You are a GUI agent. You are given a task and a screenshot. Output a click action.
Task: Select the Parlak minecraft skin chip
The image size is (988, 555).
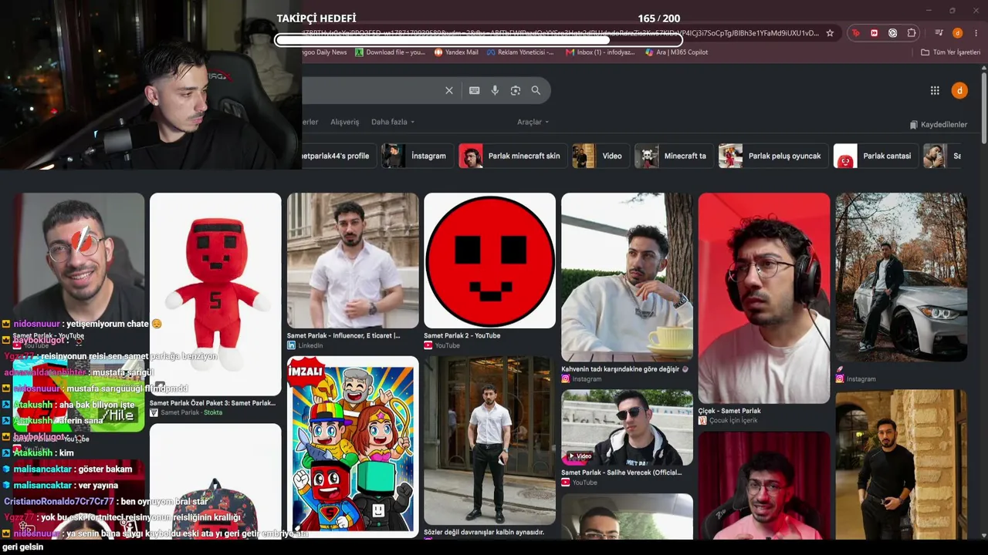(513, 156)
